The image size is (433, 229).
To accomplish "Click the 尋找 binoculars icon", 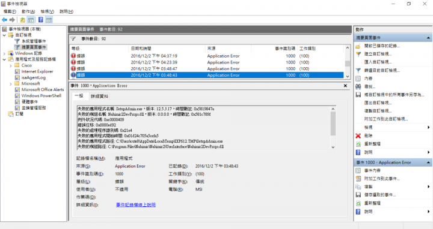I will (358, 87).
